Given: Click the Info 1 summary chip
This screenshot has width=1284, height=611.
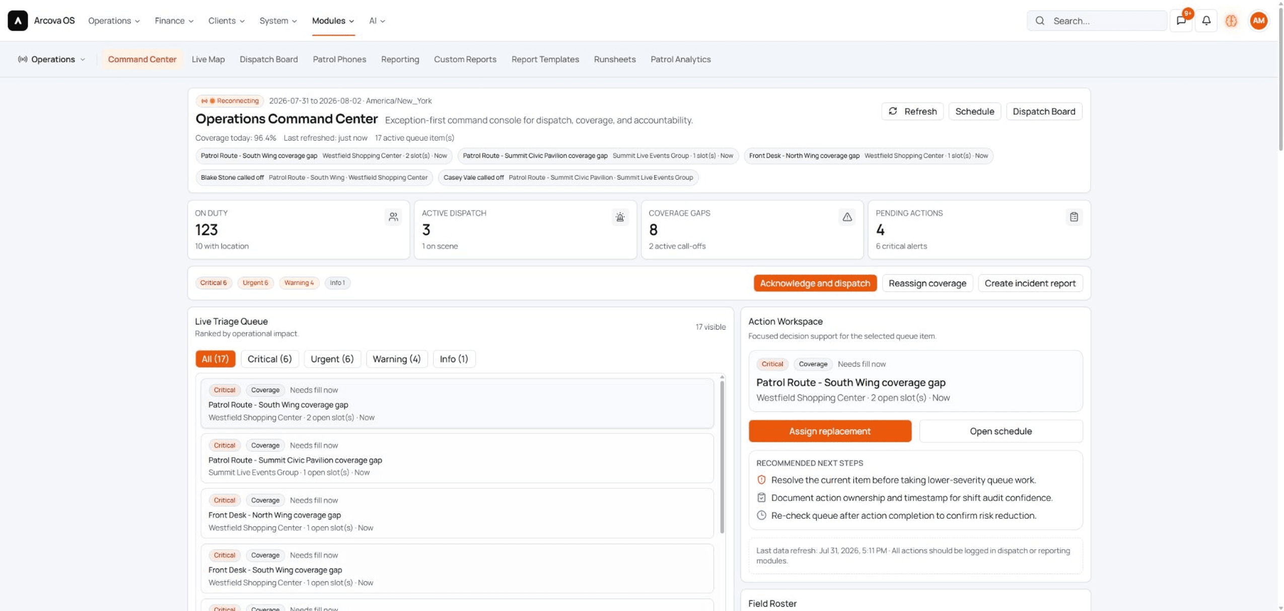Looking at the screenshot, I should 337,283.
